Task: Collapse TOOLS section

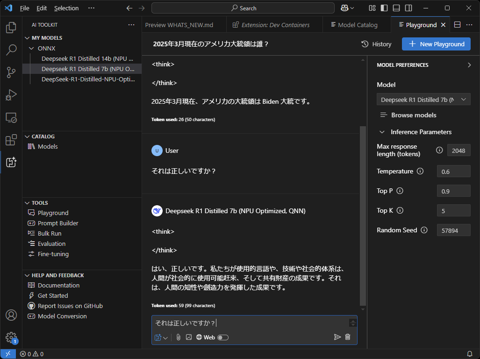Action: coord(27,203)
